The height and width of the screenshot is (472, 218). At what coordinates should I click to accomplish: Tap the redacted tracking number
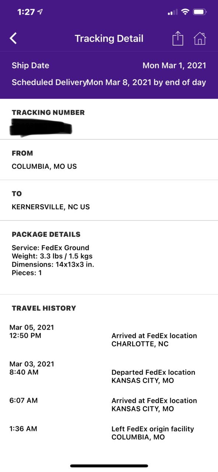pyautogui.click(x=41, y=128)
